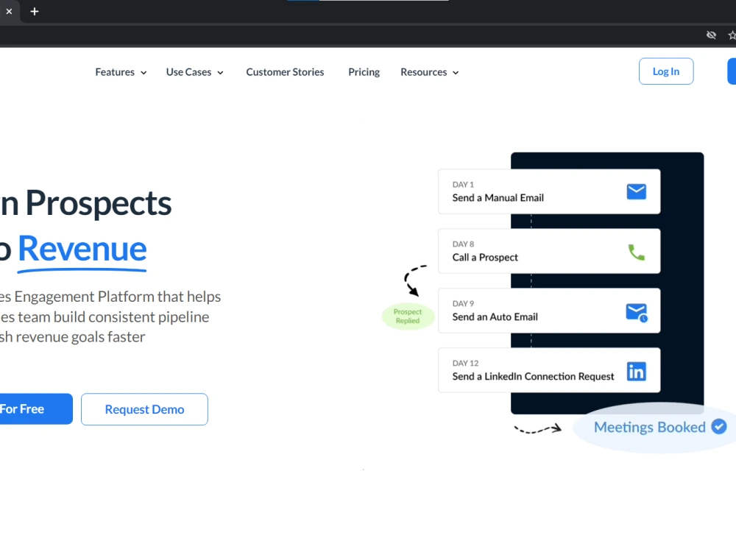Expand the Features dropdown menu
Viewport: 736px width, 552px height.
(120, 71)
